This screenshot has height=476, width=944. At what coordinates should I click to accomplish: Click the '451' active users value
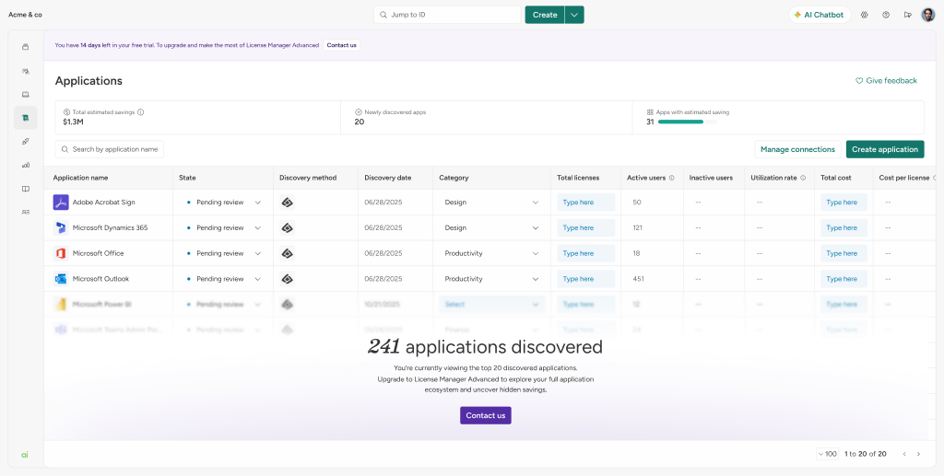[639, 279]
